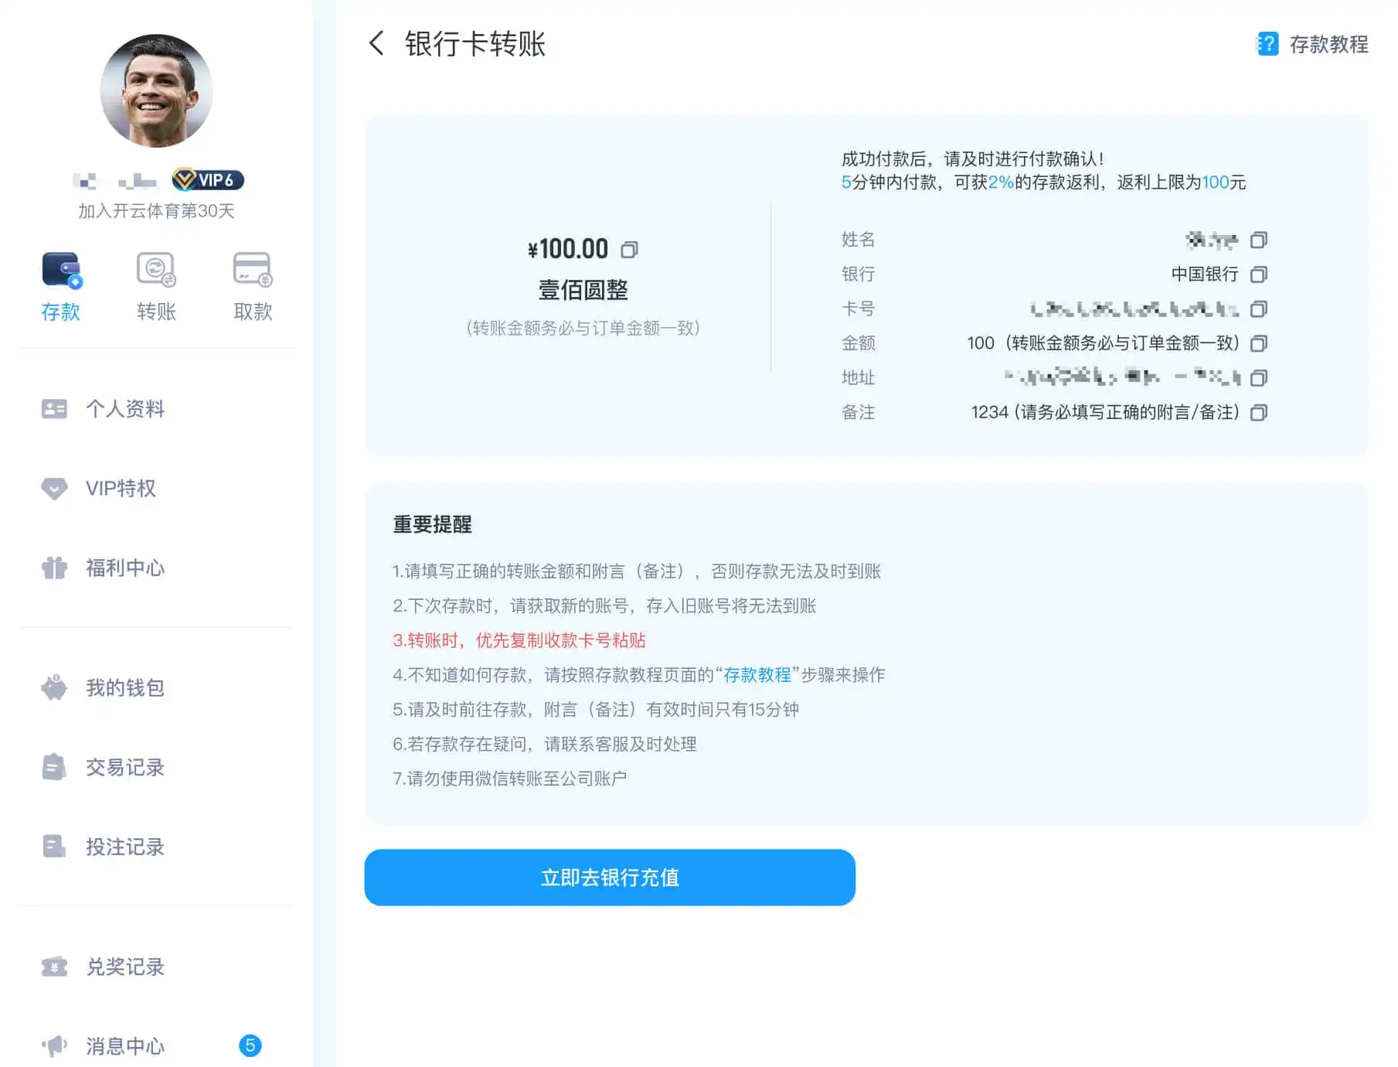
Task: Copy the recipient name using its copy icon
Action: tap(1259, 240)
